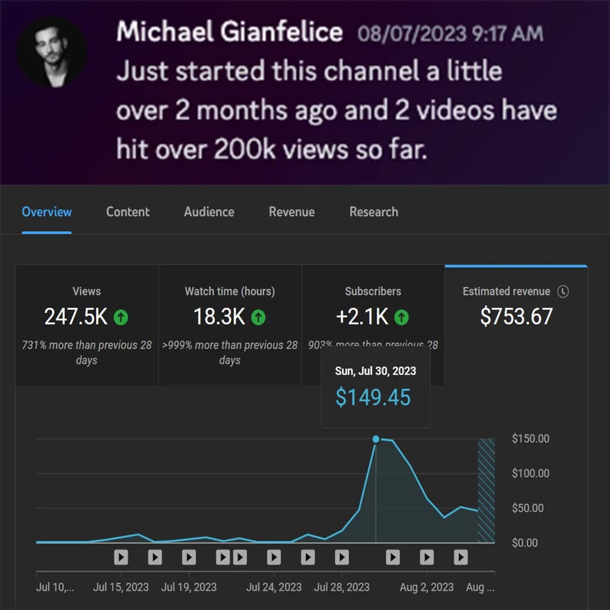Open the video marker above Aug 2, 2023
Image resolution: width=610 pixels, height=610 pixels.
coord(427,557)
